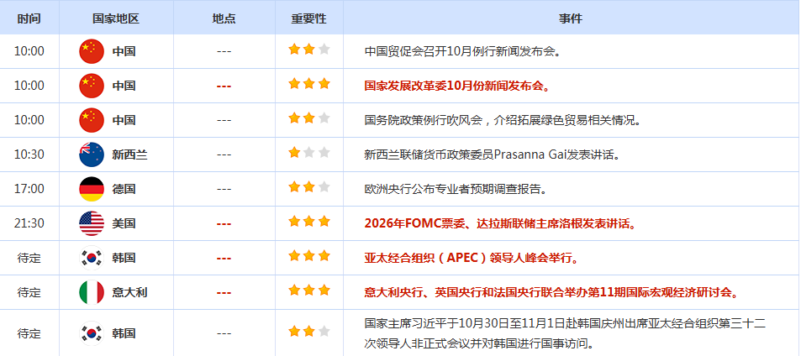This screenshot has height=356, width=801.
Task: Select the 时间 column header
Action: pos(29,18)
